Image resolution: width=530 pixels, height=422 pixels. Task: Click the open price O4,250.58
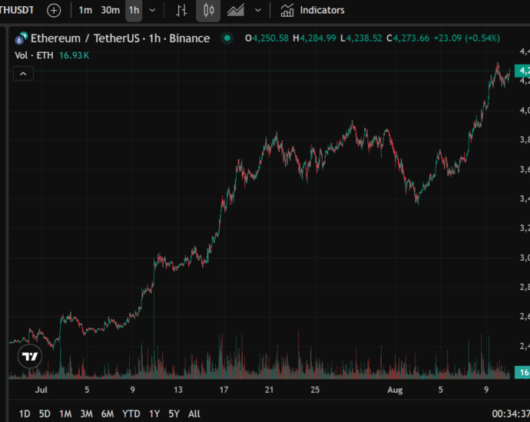click(267, 38)
